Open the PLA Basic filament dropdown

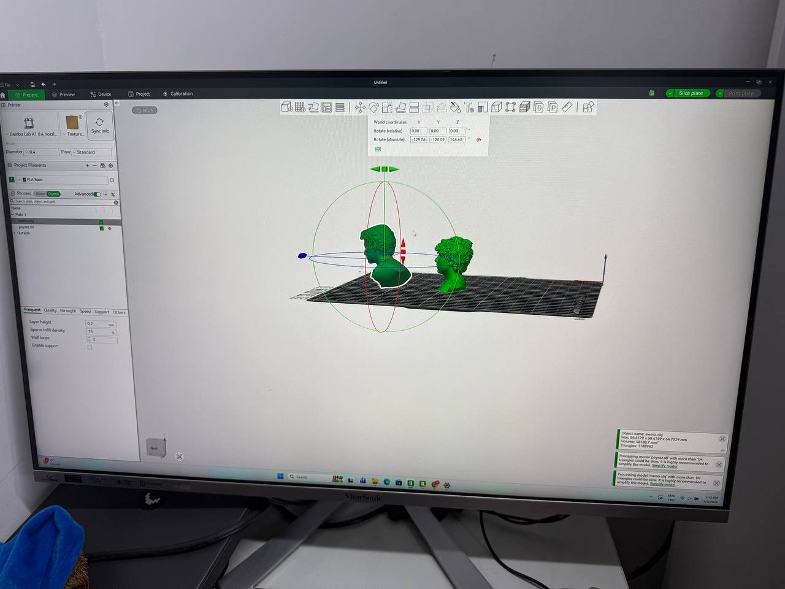(62, 180)
